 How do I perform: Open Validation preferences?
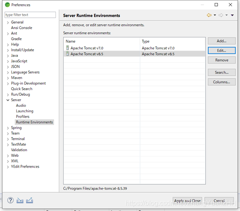(19, 150)
